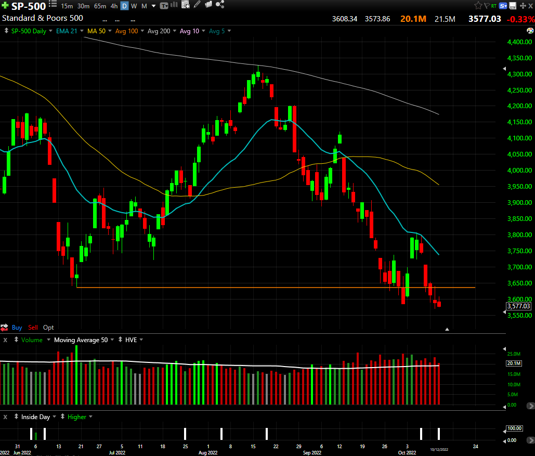Viewport: 535px width, 456px height.
Task: Click the reorder arrows beside HVE
Action: (120, 340)
